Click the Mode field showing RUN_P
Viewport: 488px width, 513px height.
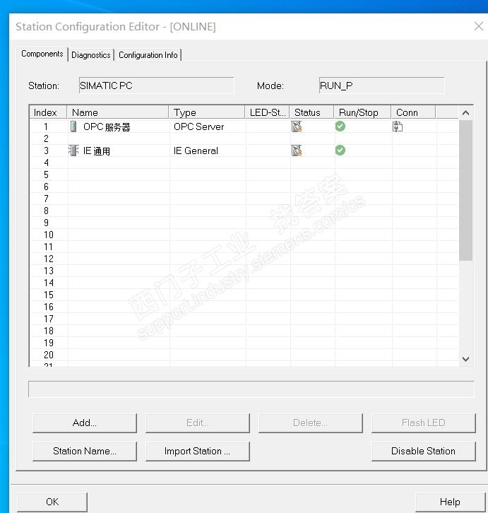tap(381, 85)
